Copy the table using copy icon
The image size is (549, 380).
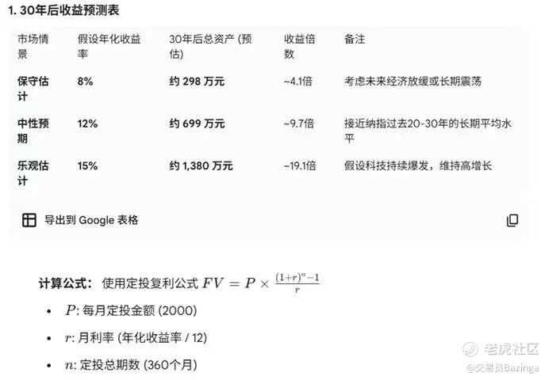click(513, 220)
